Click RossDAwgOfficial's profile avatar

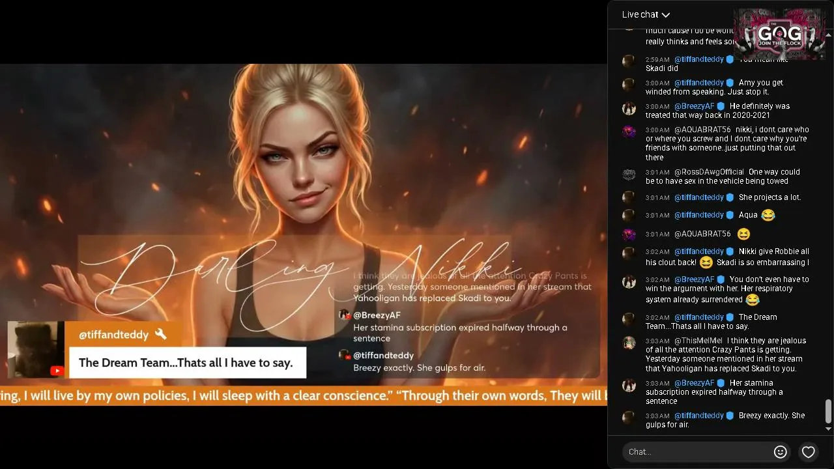point(629,174)
